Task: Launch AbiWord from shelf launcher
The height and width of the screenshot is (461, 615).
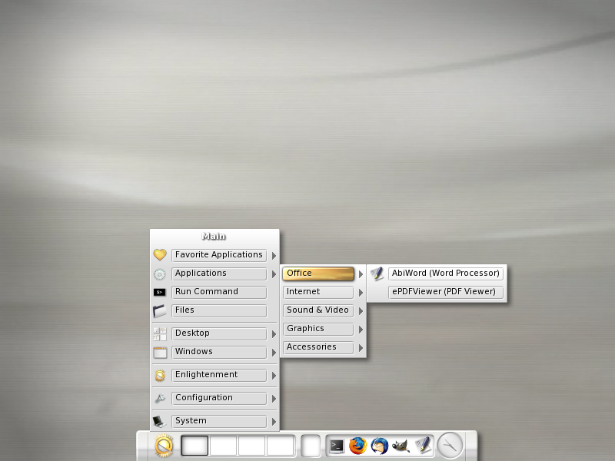Action: (x=423, y=446)
